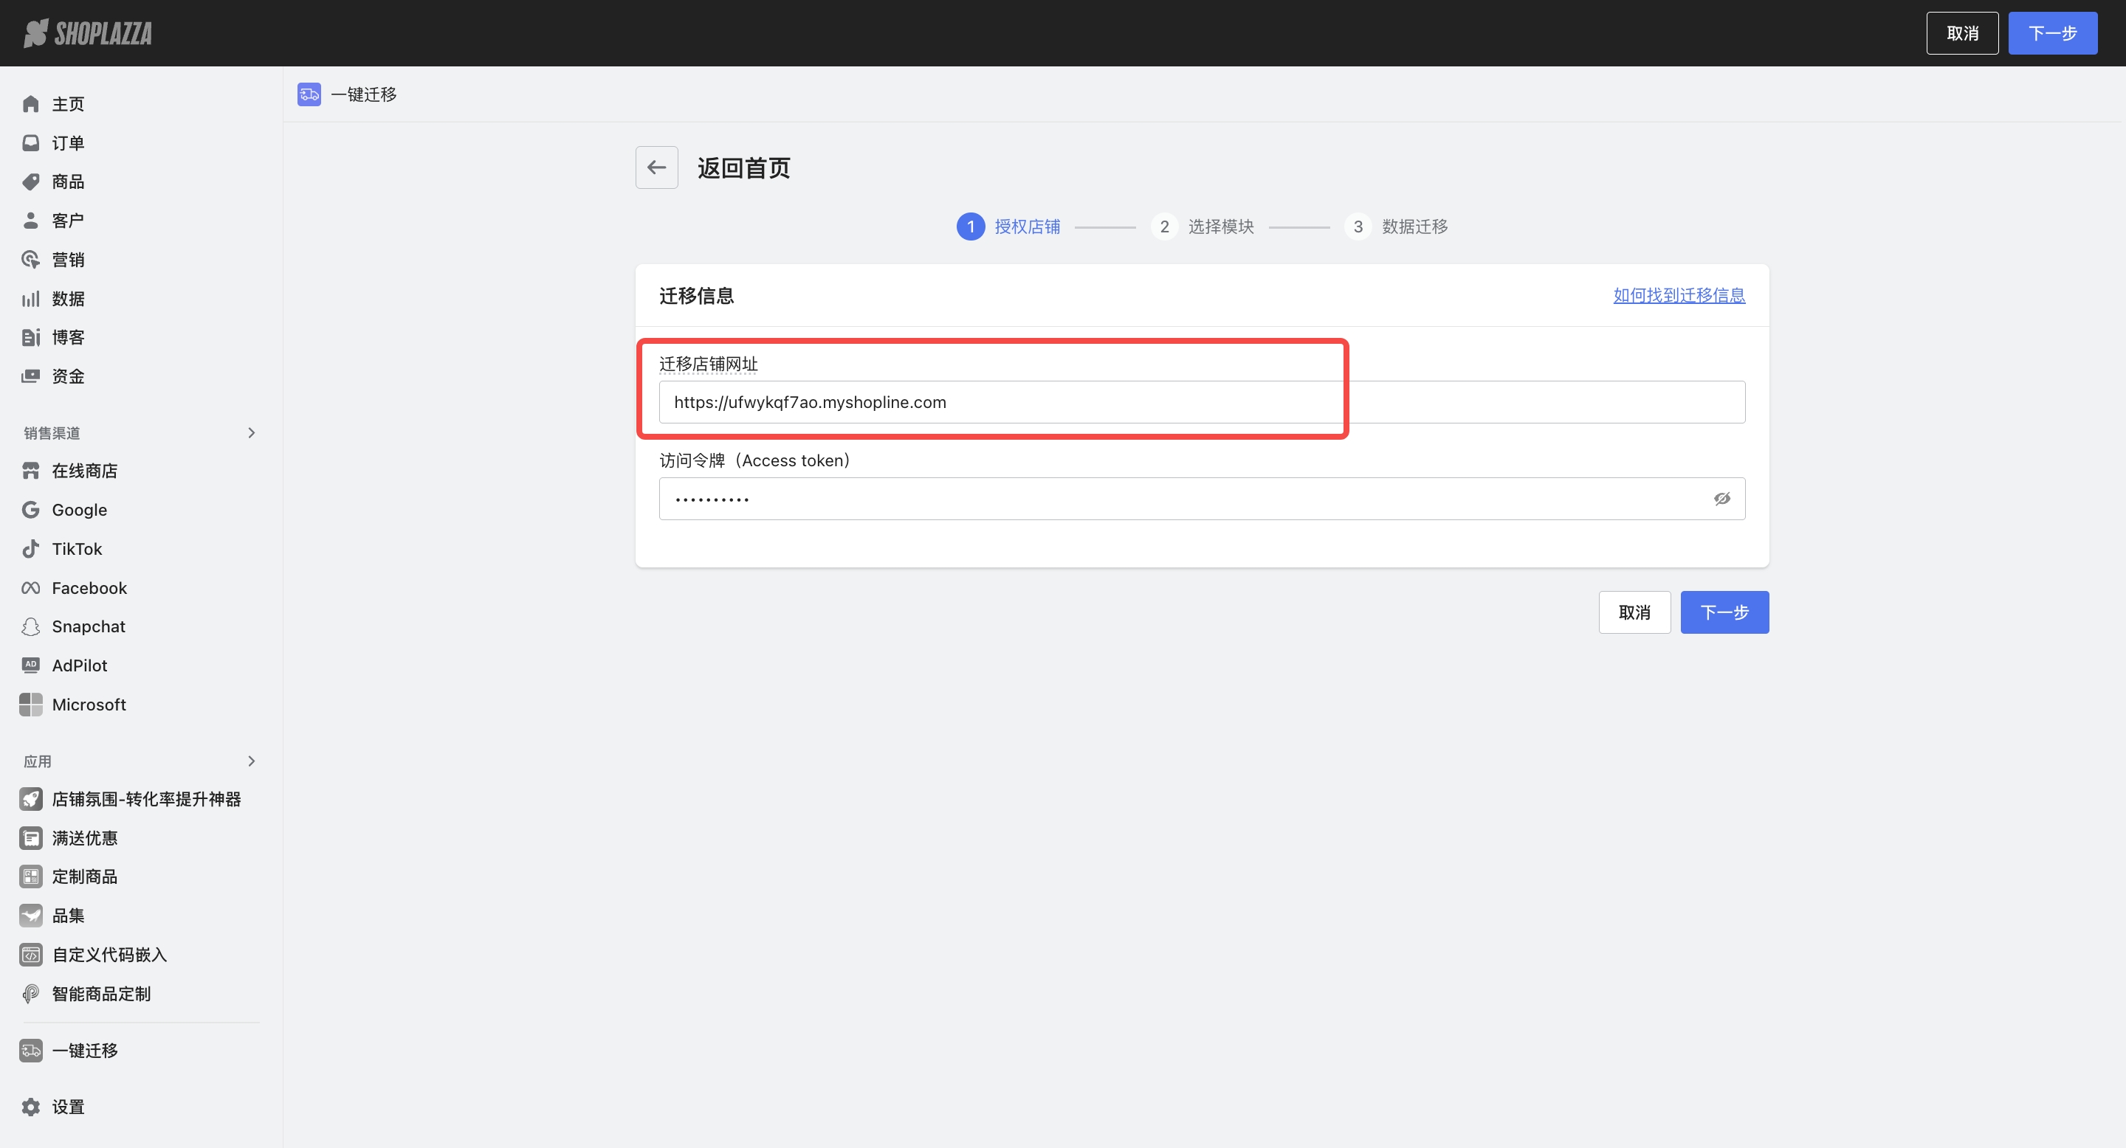
Task: Open the 订单 orders menu
Action: coord(68,143)
